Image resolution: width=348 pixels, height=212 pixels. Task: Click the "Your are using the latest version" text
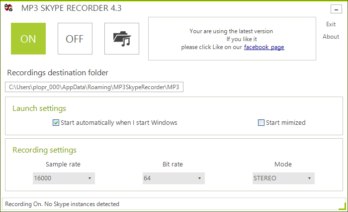point(231,31)
